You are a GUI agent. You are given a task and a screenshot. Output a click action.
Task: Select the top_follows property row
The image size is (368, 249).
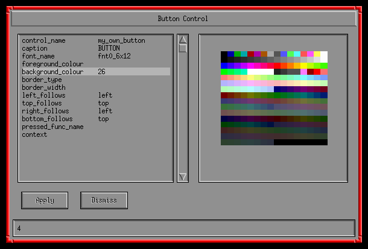96,103
